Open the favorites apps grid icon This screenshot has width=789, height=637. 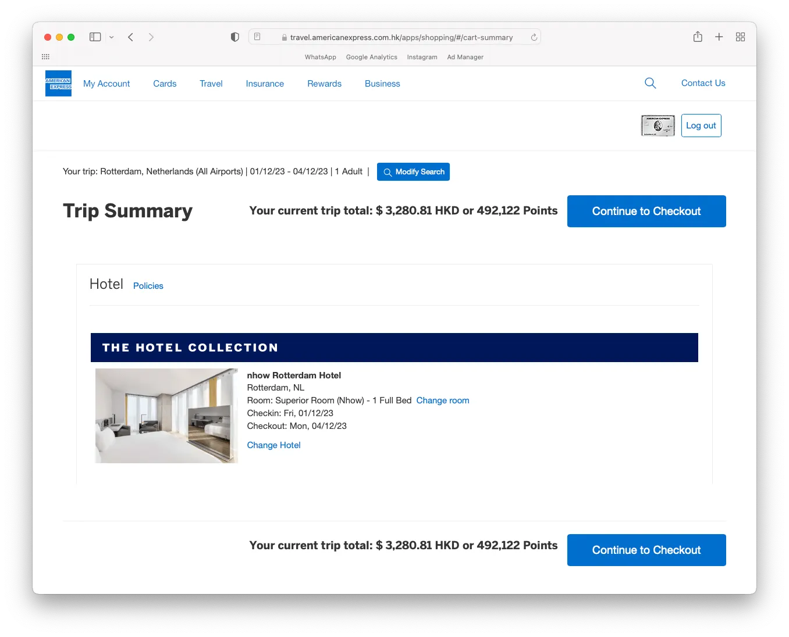45,56
